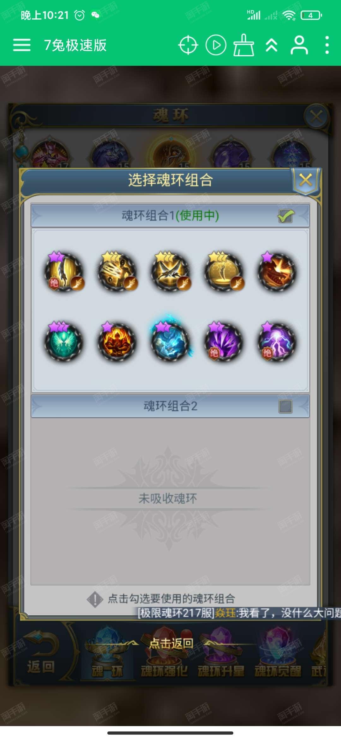Select the golden crossed-blades soul ring

[x=170, y=271]
